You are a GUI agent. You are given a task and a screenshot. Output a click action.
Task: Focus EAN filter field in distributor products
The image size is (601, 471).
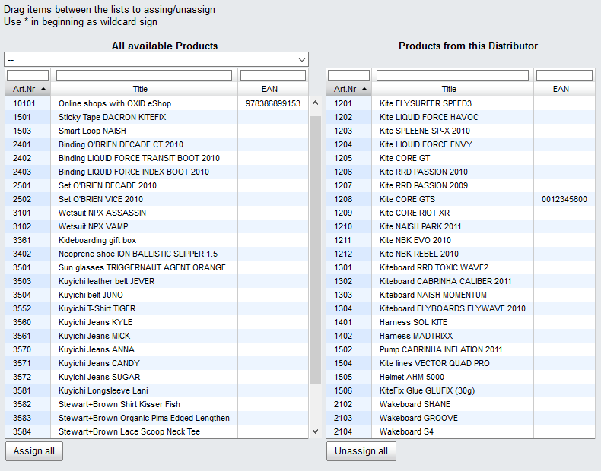tap(564, 75)
